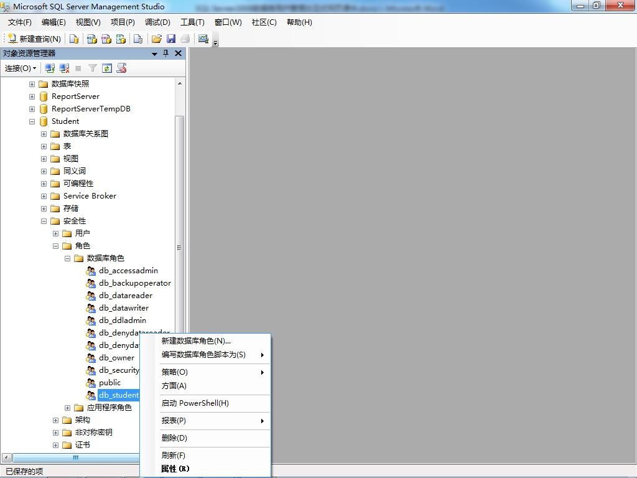Select the db_ddladmin role
Image resolution: width=637 pixels, height=478 pixels.
tap(123, 321)
